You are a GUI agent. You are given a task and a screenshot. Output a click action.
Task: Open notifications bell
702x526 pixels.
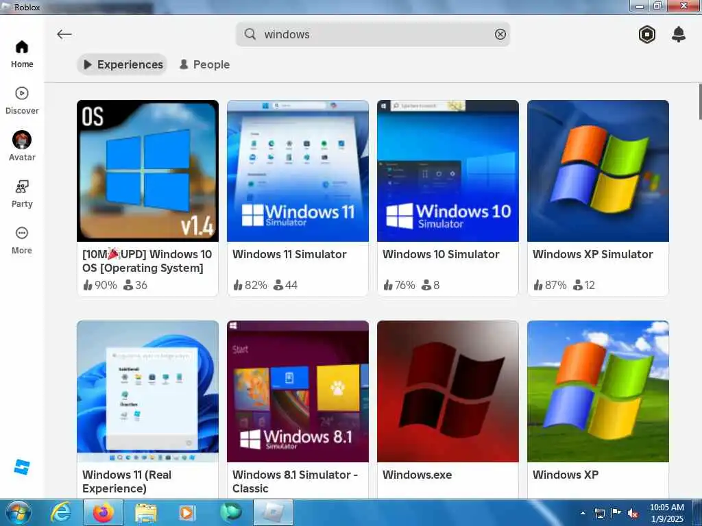point(679,34)
